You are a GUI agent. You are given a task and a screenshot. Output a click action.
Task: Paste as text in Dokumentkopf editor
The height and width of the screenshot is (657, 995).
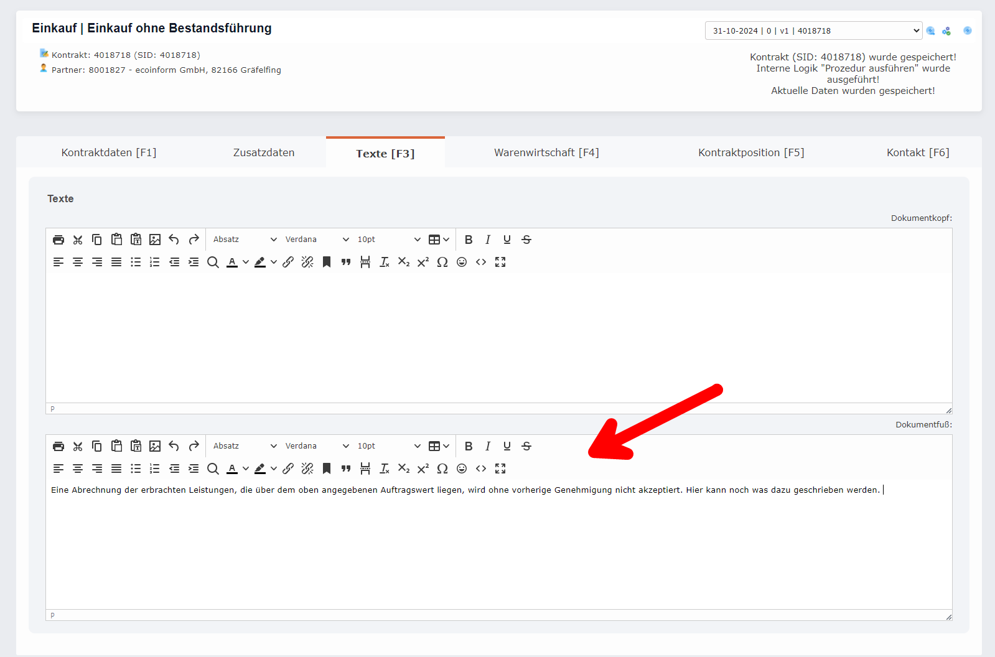pyautogui.click(x=136, y=240)
